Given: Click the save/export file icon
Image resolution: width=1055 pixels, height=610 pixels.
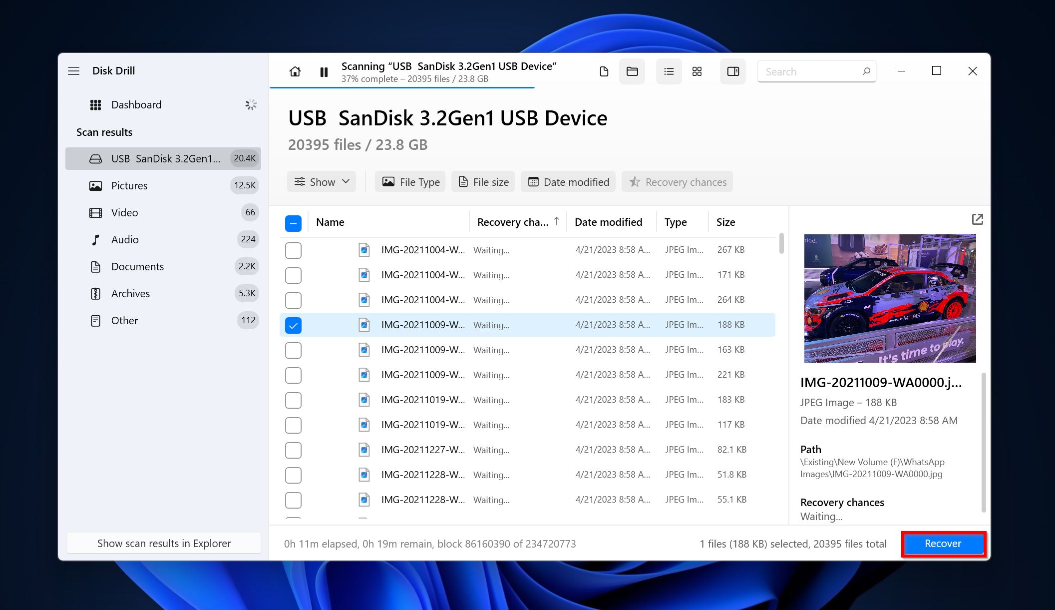Looking at the screenshot, I should [x=605, y=71].
